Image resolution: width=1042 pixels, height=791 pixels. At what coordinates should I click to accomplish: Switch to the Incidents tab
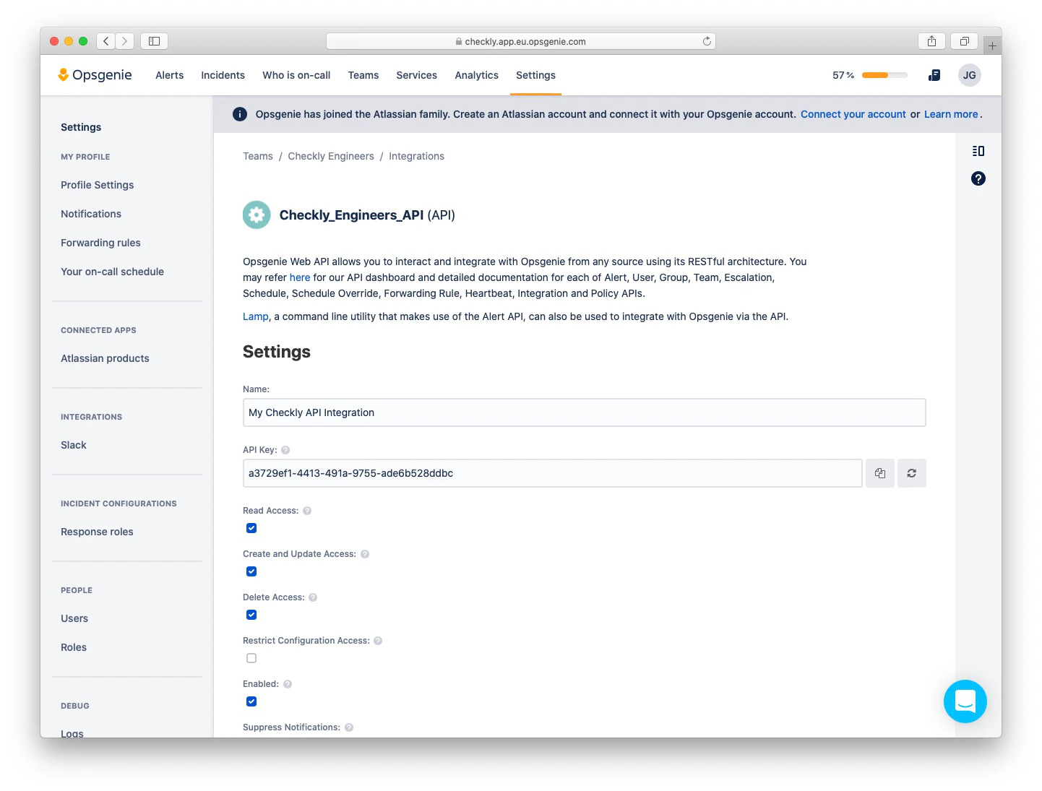223,74
